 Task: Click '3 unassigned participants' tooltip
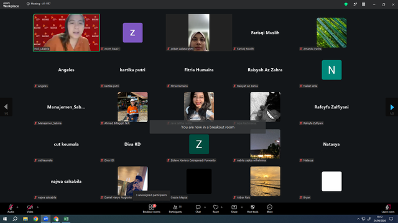[151, 195]
